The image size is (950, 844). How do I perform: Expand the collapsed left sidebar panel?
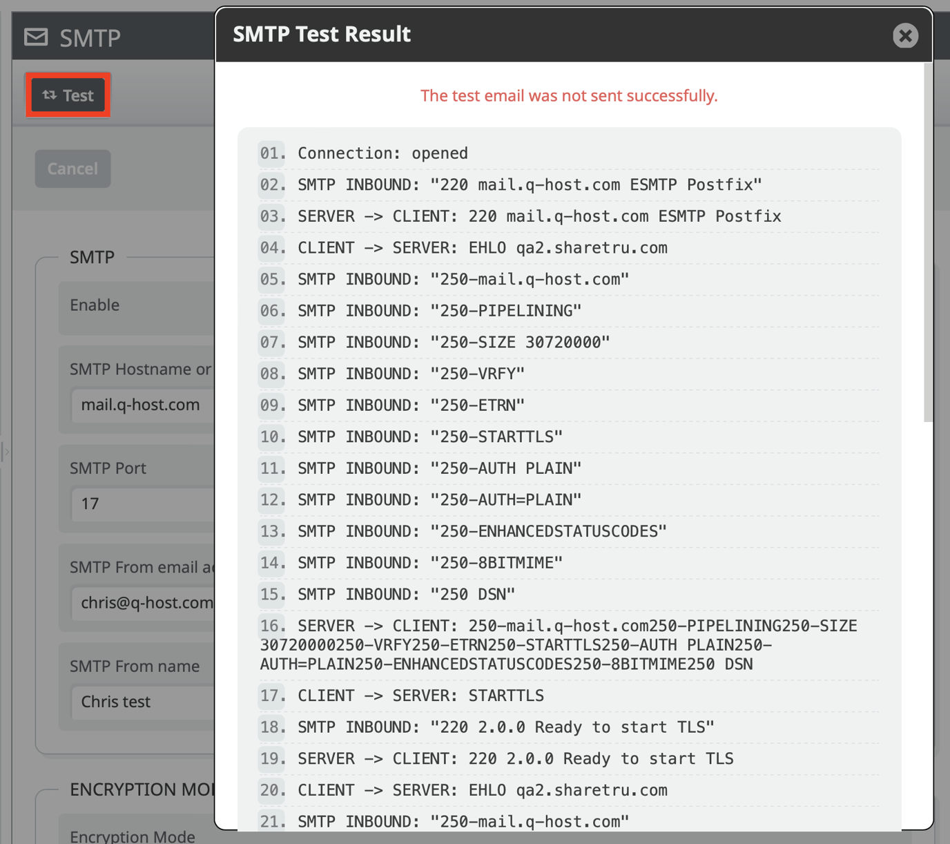pyautogui.click(x=7, y=452)
